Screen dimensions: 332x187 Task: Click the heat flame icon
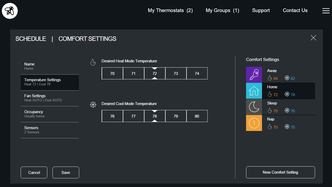[93, 62]
